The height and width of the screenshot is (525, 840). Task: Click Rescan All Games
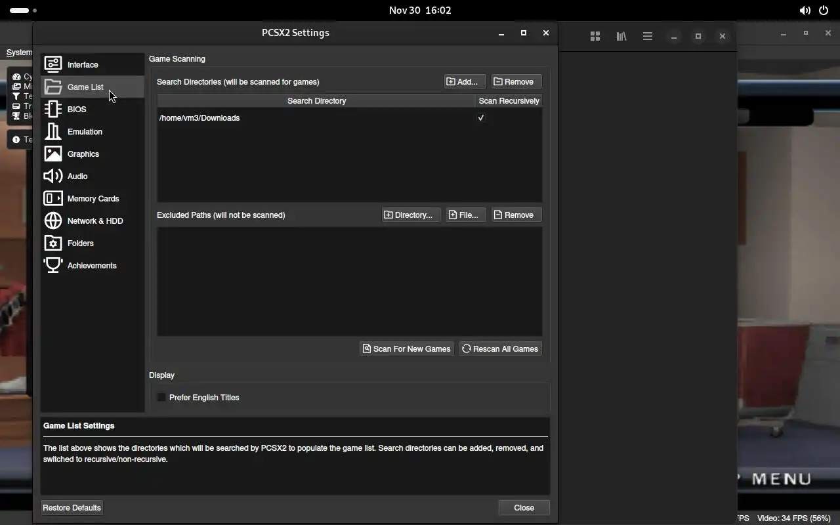(x=501, y=348)
